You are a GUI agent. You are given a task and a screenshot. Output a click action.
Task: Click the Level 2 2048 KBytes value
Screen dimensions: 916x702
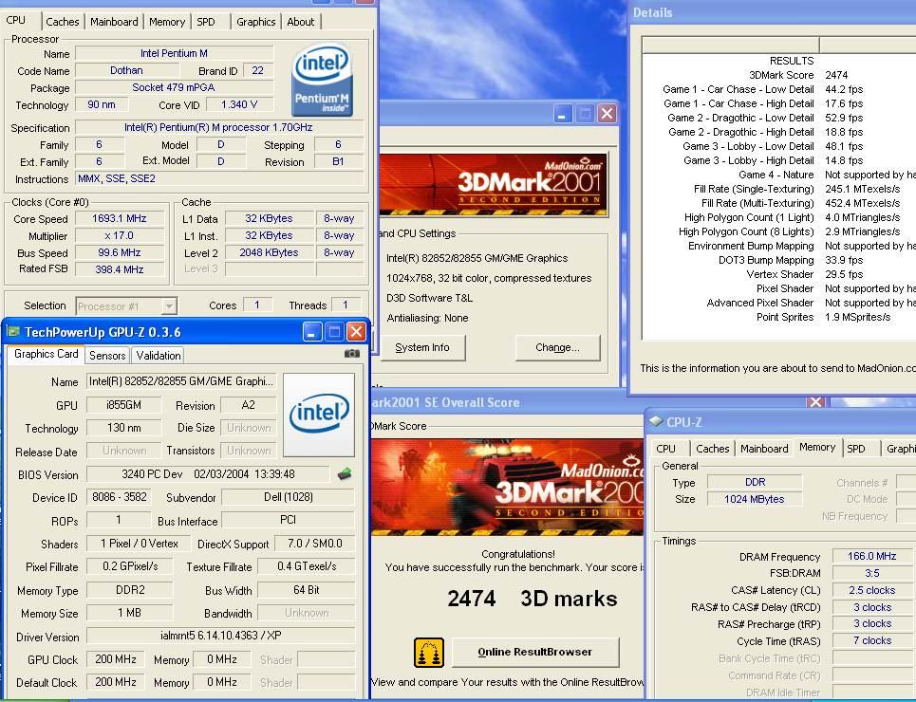click(270, 253)
